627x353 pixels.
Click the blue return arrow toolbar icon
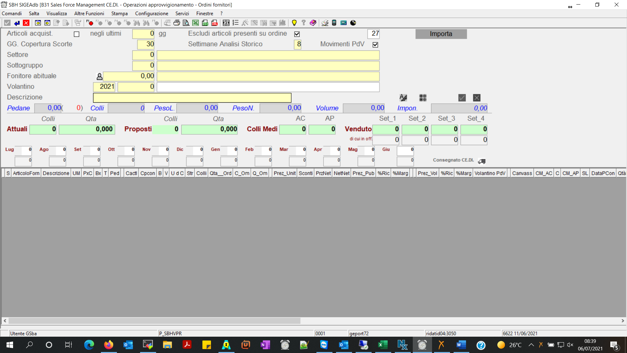click(17, 23)
